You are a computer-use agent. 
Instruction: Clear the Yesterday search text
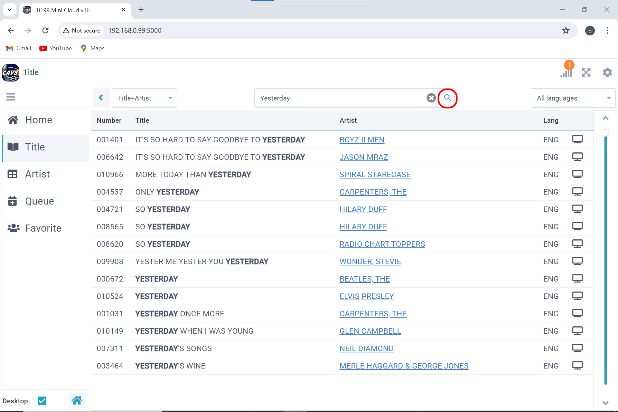tap(431, 98)
